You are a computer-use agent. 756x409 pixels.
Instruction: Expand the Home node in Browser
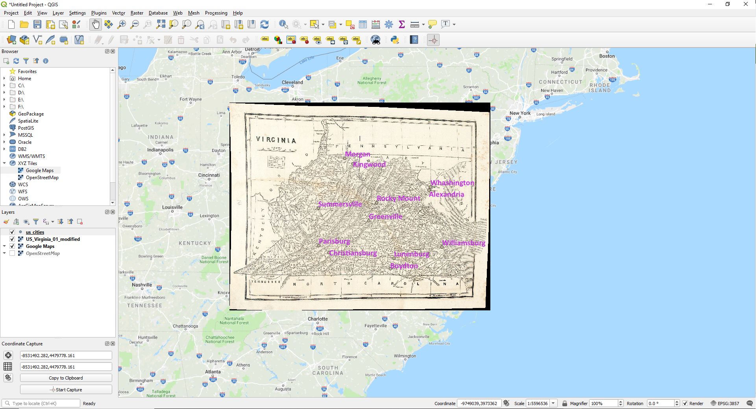click(x=4, y=79)
